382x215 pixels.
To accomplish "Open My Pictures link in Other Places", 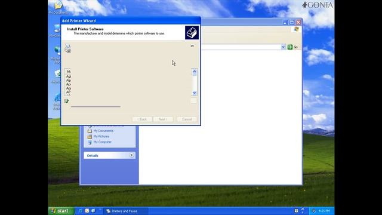I will 101,137.
